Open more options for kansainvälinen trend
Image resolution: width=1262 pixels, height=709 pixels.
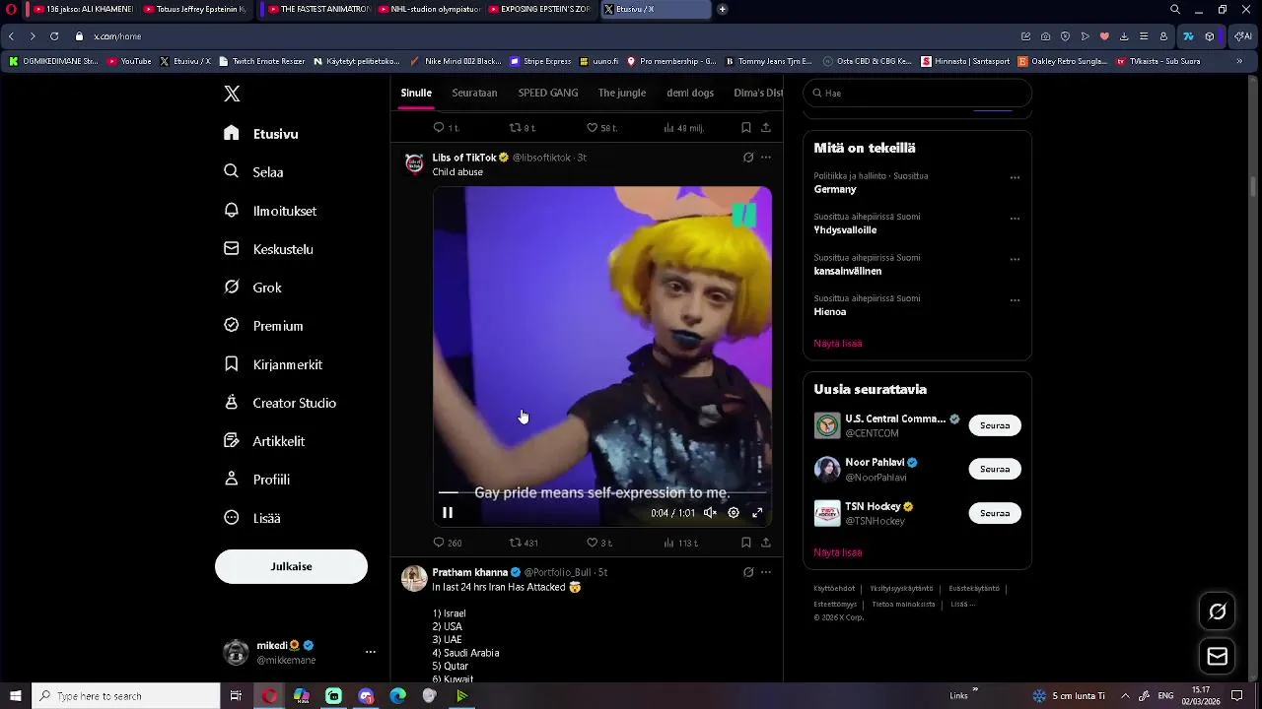click(1015, 260)
